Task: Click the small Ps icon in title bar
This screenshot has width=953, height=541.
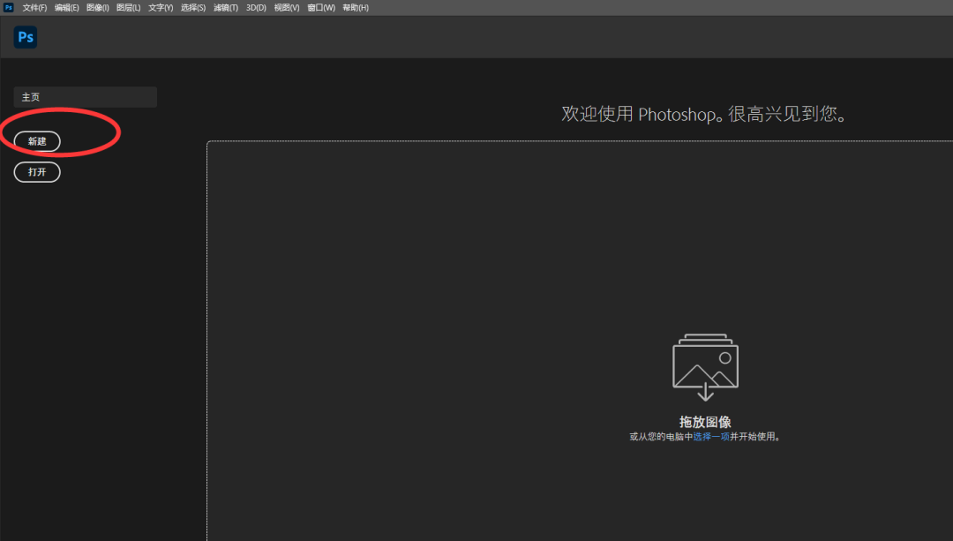Action: coord(9,7)
